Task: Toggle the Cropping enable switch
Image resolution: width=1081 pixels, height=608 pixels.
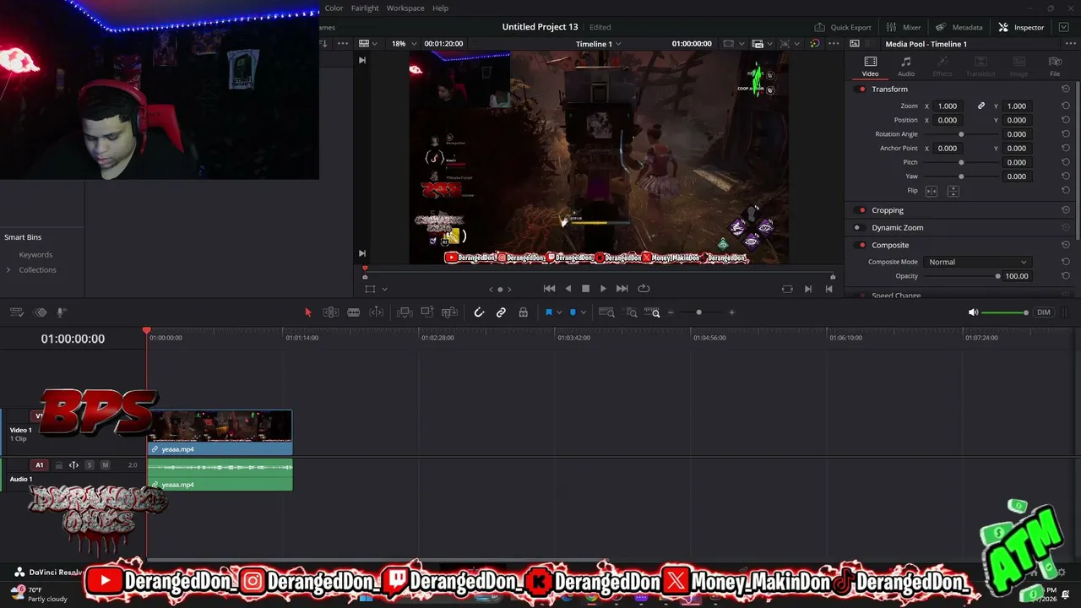Action: click(x=861, y=210)
